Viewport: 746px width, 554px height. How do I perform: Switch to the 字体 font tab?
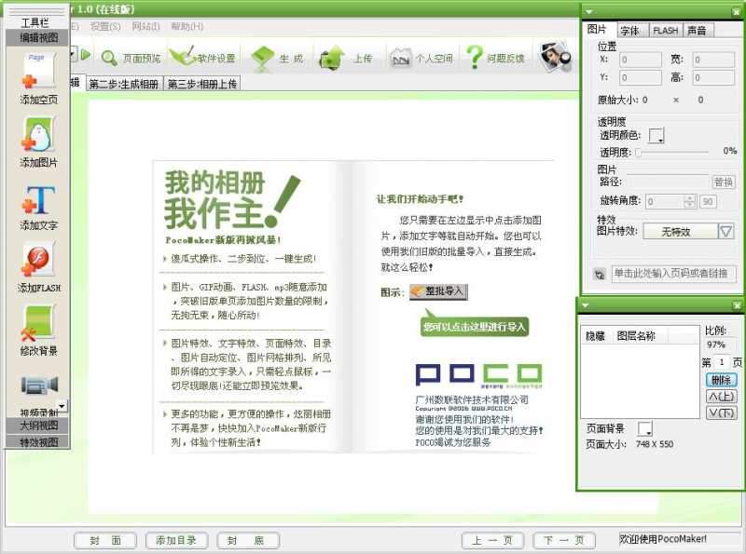pyautogui.click(x=629, y=30)
